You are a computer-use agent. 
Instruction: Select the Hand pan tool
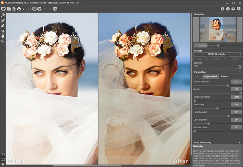[3, 36]
